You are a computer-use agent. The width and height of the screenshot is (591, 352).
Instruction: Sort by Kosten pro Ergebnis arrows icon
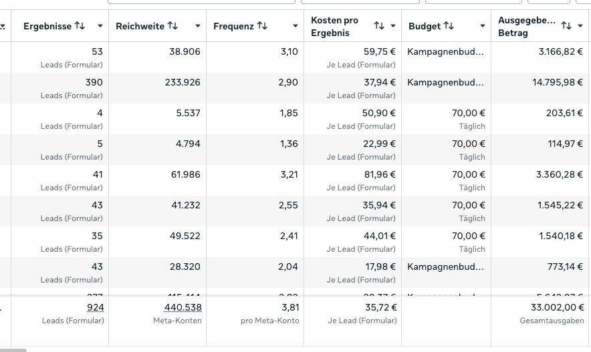379,25
